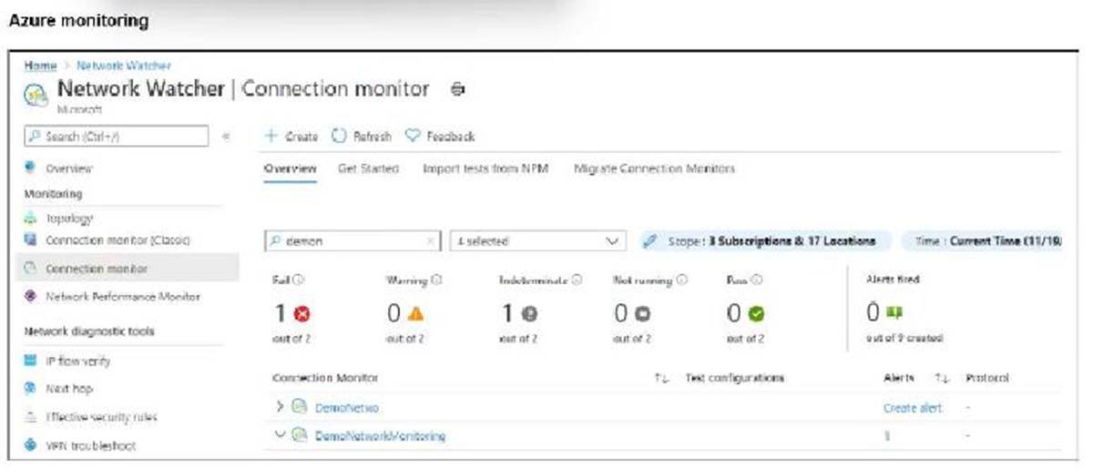Collapse the left sidebar menu
Screen dimensions: 1093x469
coord(225,137)
